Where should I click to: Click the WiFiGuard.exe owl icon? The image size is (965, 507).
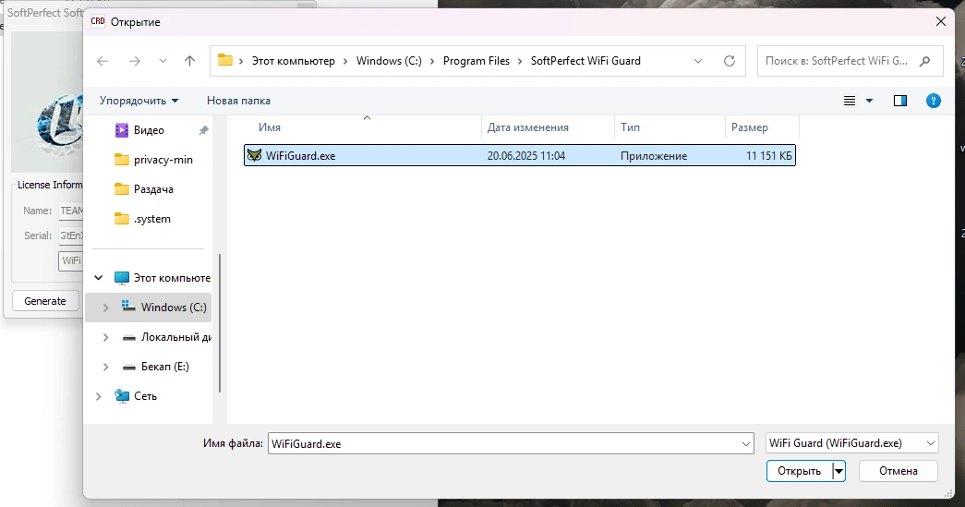pyautogui.click(x=254, y=156)
